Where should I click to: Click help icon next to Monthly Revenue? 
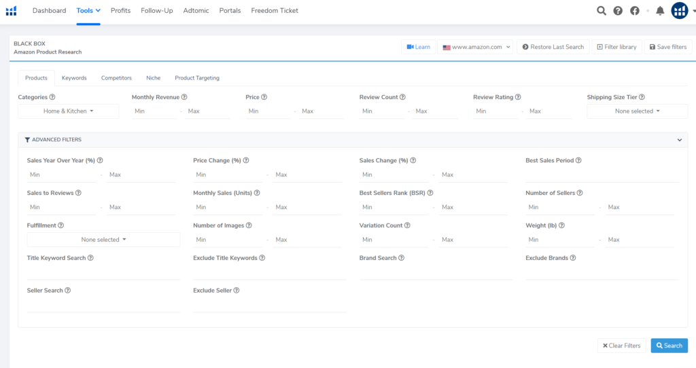(184, 97)
